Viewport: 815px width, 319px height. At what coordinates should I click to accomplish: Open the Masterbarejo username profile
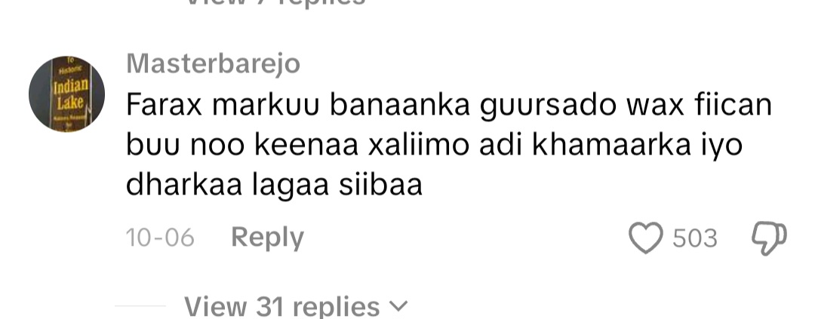tap(213, 64)
